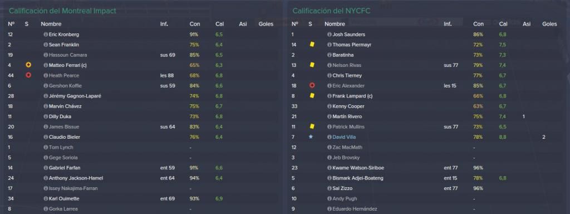The height and width of the screenshot is (214, 570).
Task: Sort NYCFC table by Goles column
Action: coord(549,24)
